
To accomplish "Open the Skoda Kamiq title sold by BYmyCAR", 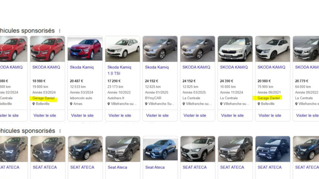I will [157, 67].
